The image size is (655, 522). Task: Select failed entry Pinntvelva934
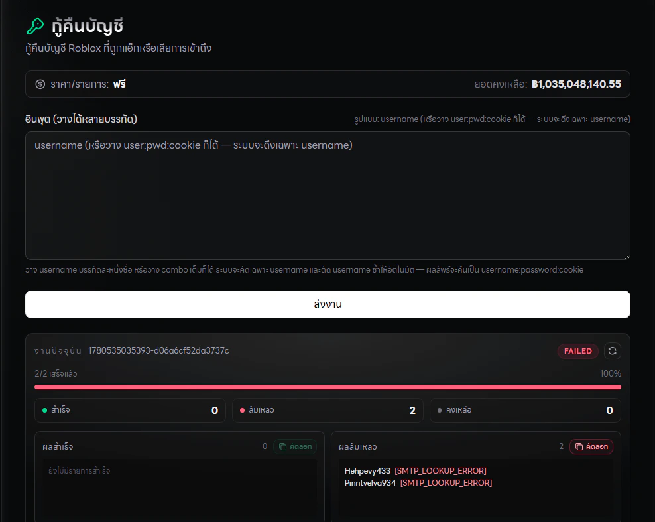tap(370, 483)
